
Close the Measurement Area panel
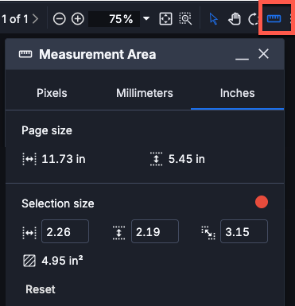(263, 54)
